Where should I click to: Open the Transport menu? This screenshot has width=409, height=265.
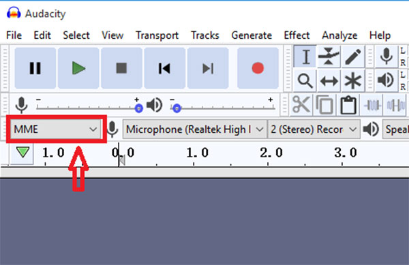point(157,35)
